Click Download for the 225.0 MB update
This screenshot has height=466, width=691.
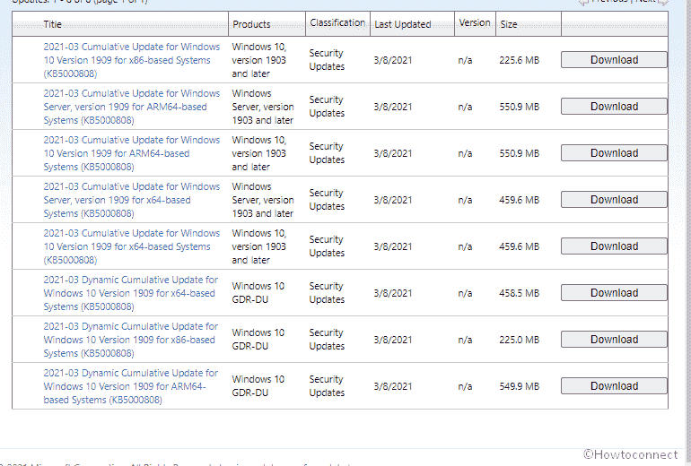coord(614,340)
